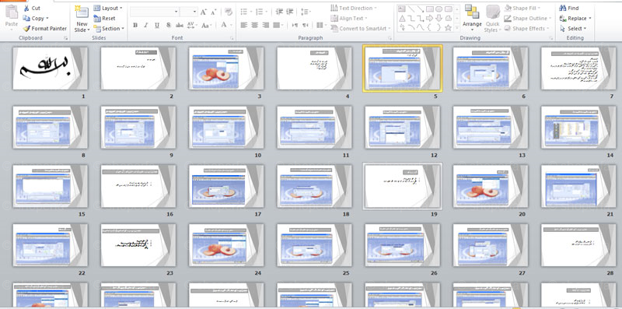Open the Replace dropdown arrow
This screenshot has width=622, height=309.
[590, 18]
